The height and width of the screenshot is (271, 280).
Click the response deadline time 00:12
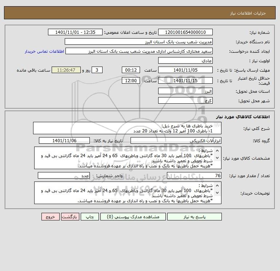131,70
